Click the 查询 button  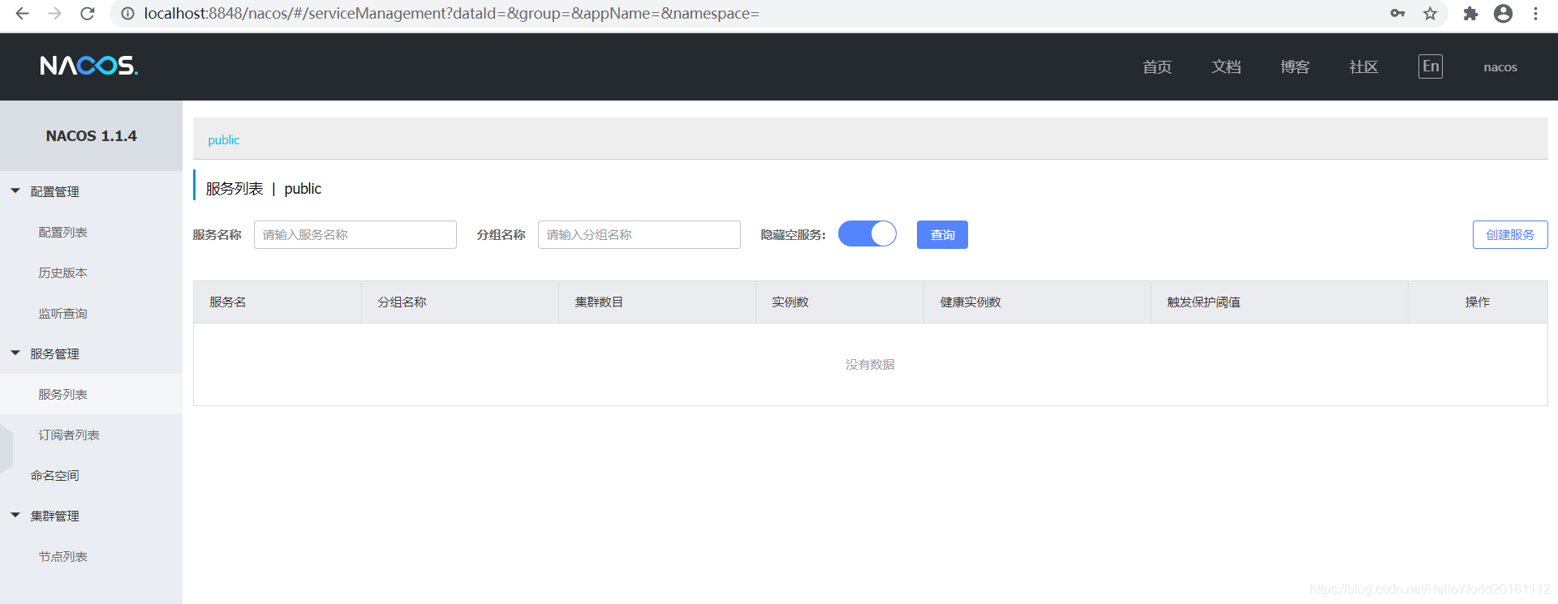(942, 234)
